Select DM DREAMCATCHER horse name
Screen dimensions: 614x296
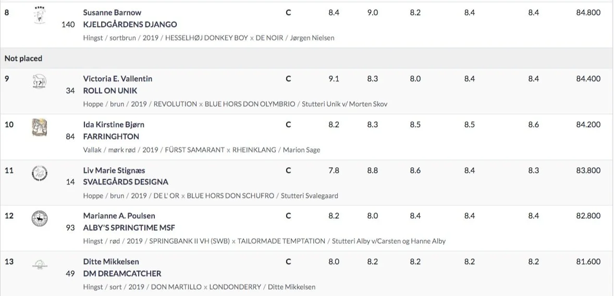pos(122,273)
